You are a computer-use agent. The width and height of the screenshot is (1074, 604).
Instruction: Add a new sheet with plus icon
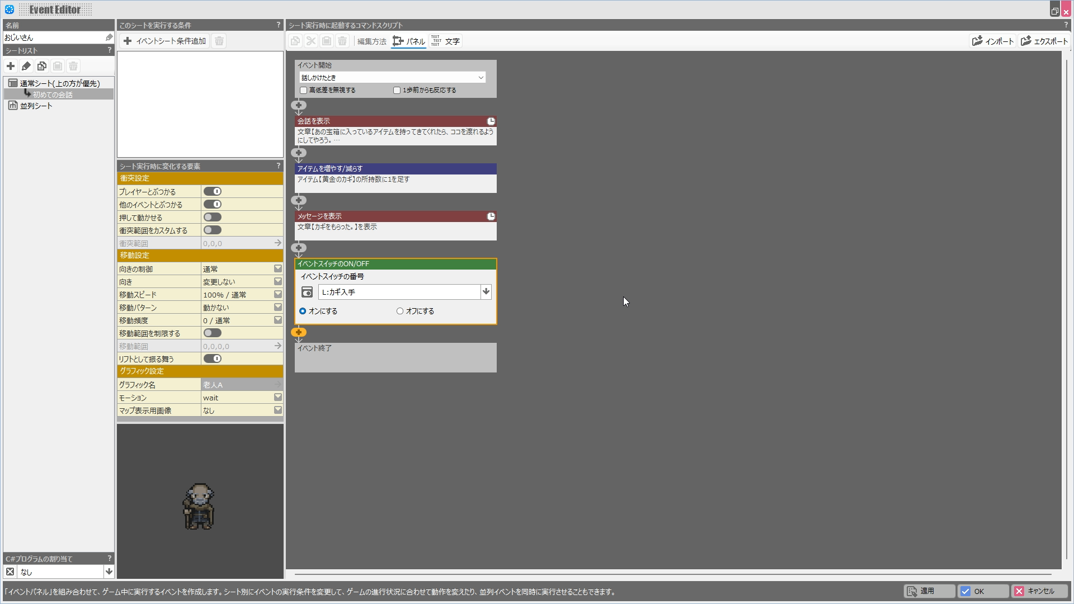(x=11, y=66)
